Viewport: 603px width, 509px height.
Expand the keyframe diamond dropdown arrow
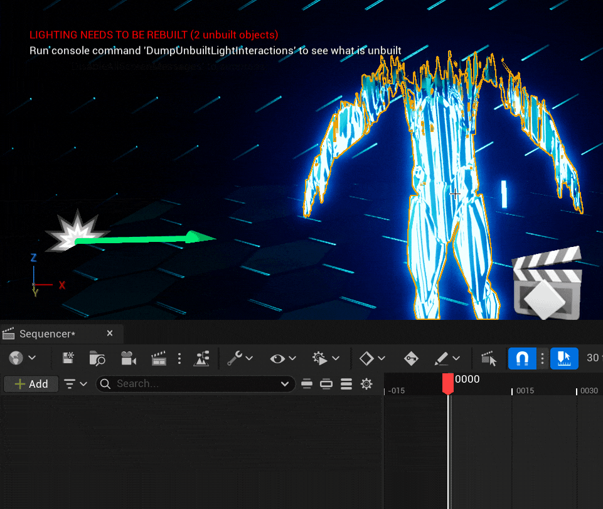pyautogui.click(x=382, y=358)
